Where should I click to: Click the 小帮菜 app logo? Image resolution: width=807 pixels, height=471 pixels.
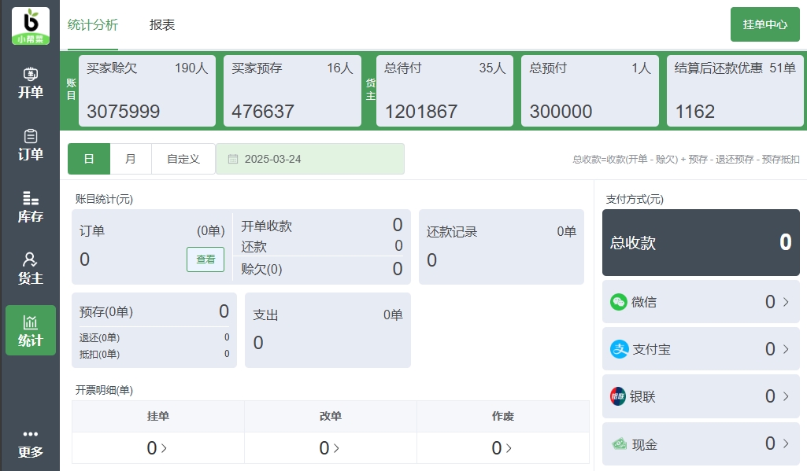(30, 25)
